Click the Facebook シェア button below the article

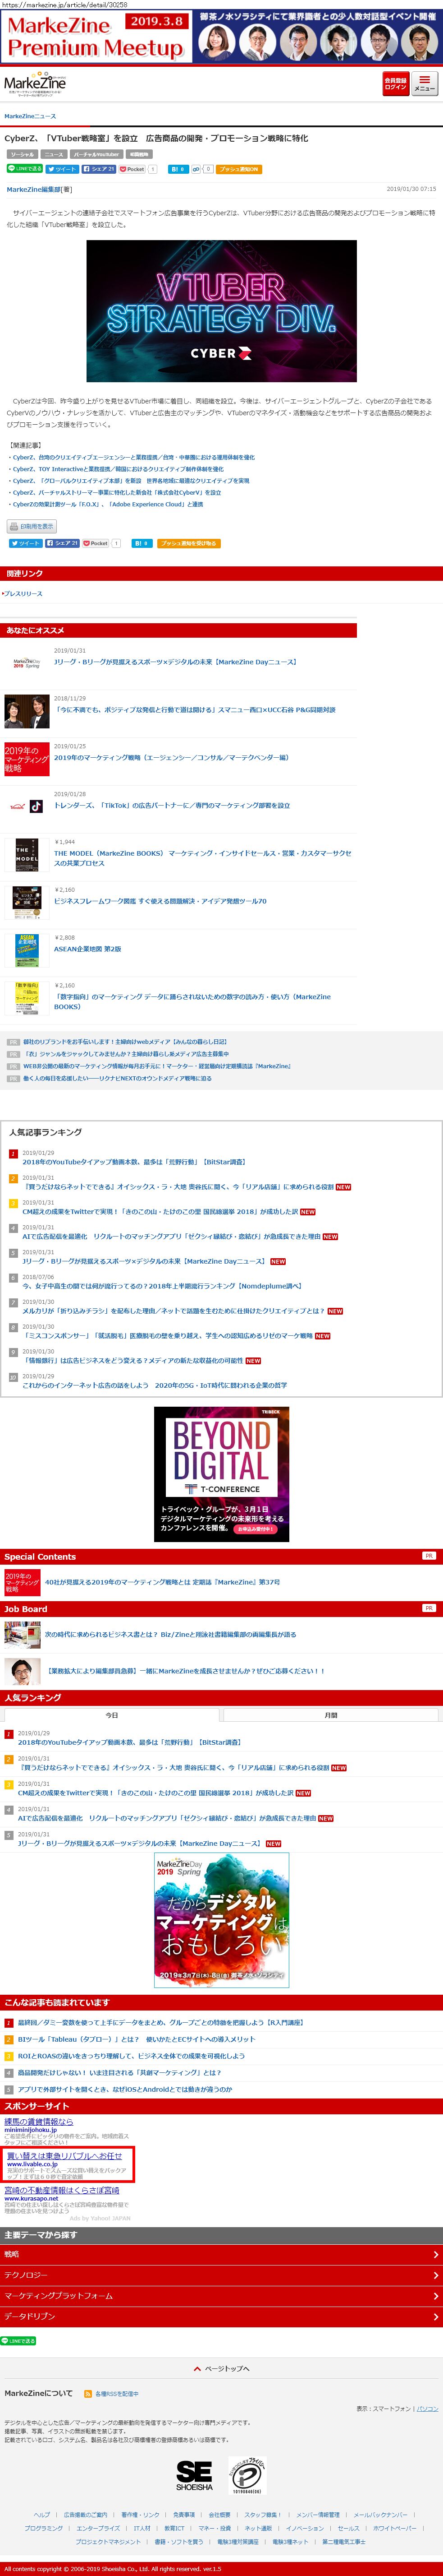62,543
